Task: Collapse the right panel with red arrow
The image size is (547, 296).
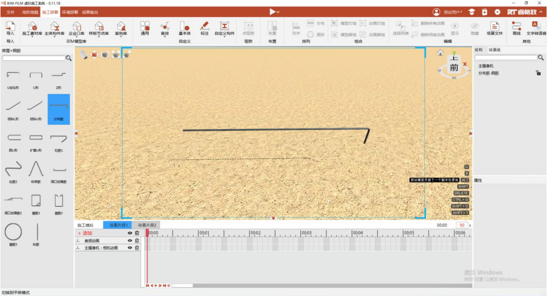Action: click(x=471, y=133)
